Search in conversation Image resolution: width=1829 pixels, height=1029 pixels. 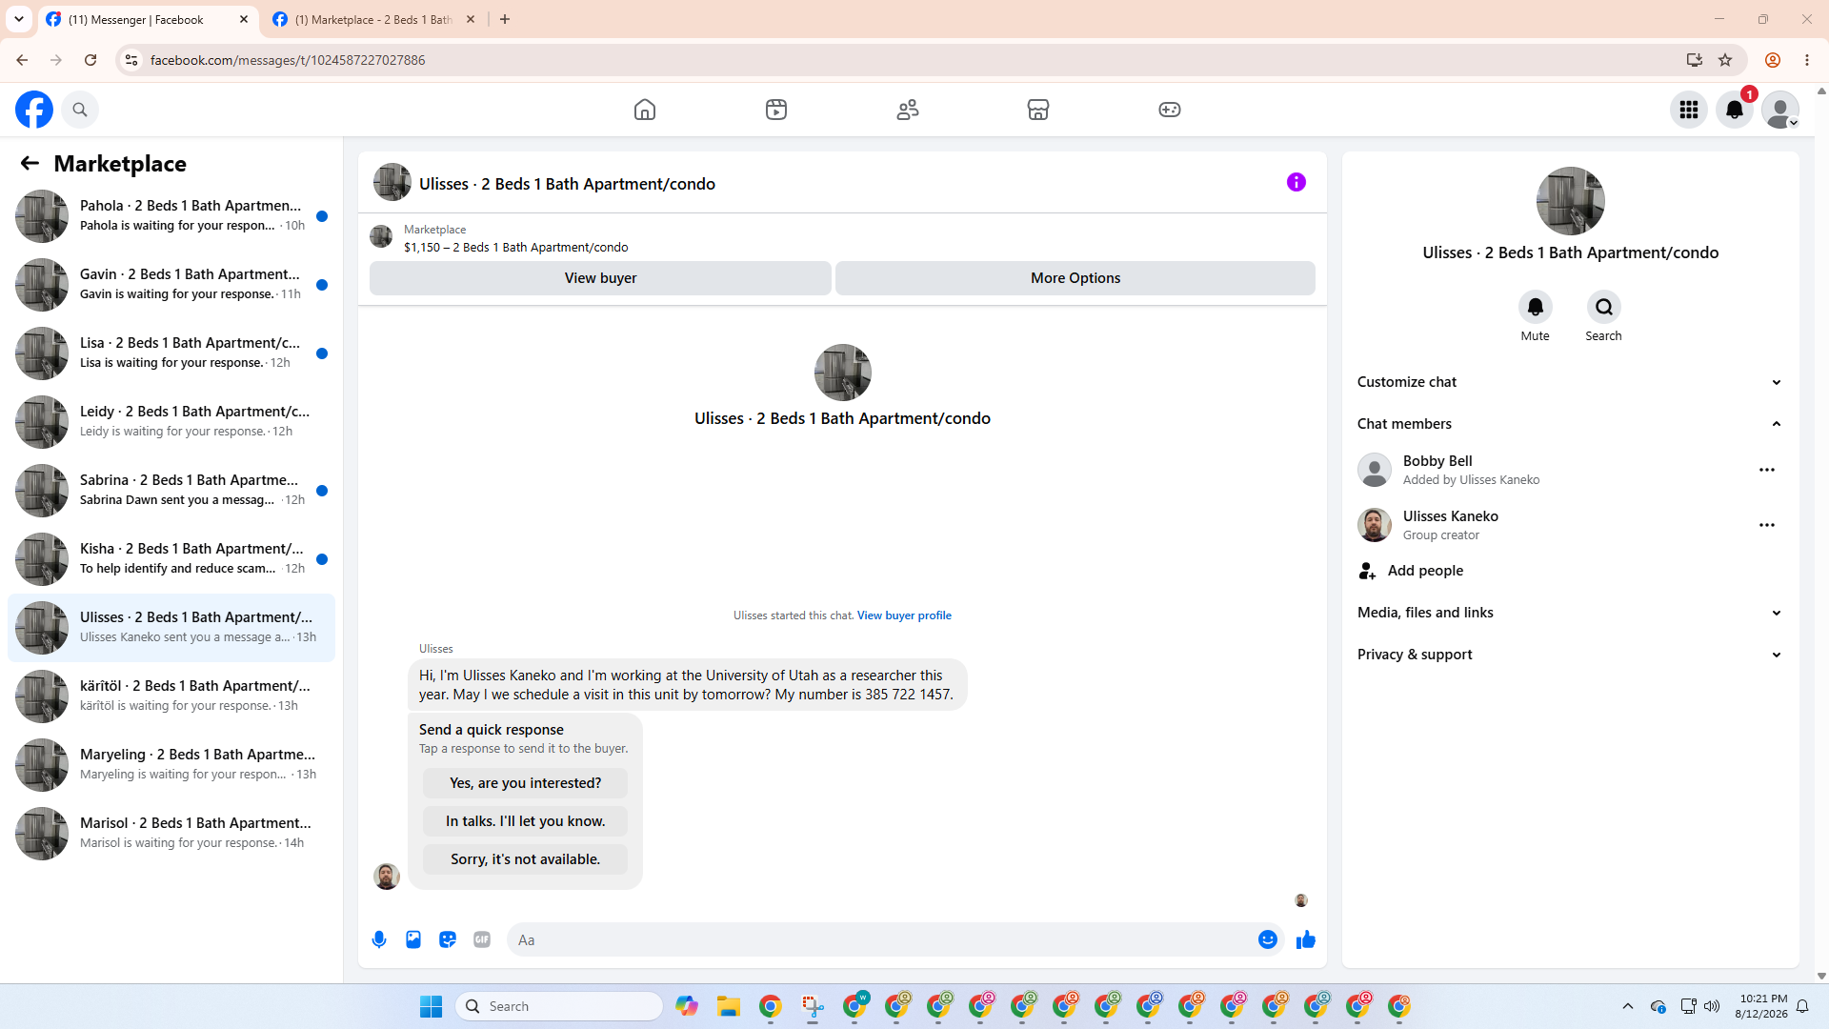pos(1604,307)
